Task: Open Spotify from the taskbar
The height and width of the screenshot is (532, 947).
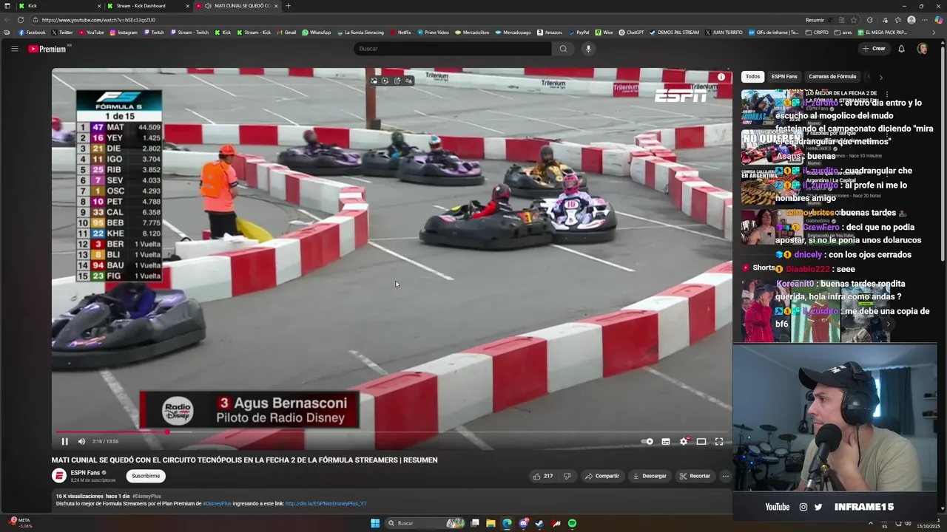Action: tap(572, 523)
